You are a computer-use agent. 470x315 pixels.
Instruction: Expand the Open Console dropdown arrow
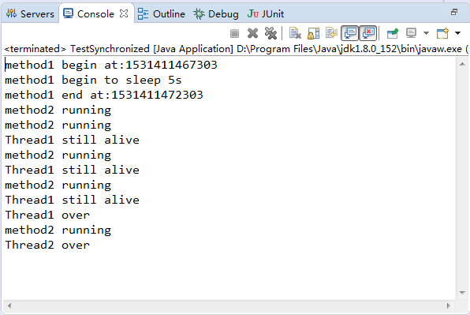[457, 33]
